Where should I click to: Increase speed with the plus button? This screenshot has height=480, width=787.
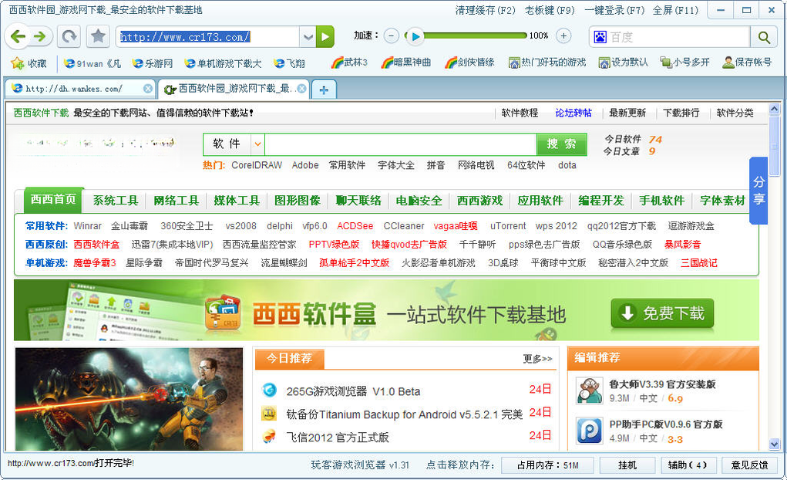[x=563, y=35]
